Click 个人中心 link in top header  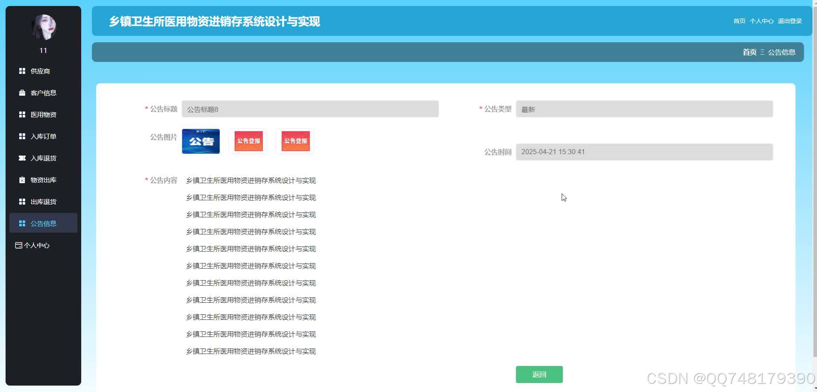[x=761, y=21]
